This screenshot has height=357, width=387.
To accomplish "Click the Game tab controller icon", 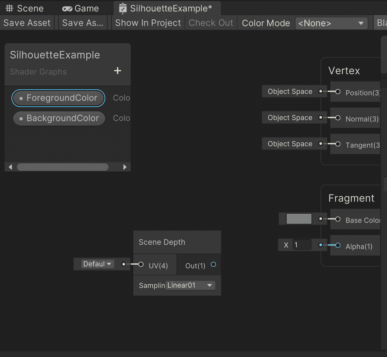I will pos(67,9).
